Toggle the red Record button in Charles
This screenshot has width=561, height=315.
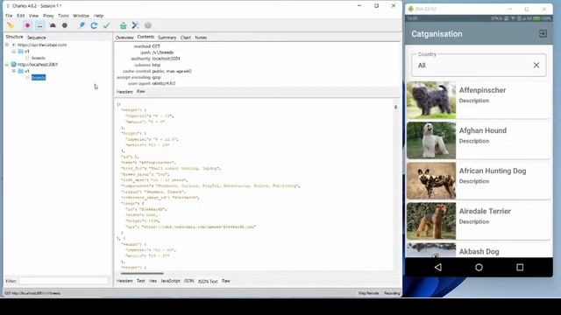[x=27, y=25]
